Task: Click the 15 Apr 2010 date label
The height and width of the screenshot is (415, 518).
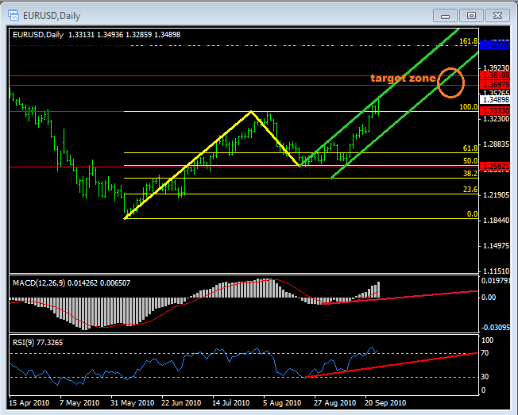Action: [29, 403]
